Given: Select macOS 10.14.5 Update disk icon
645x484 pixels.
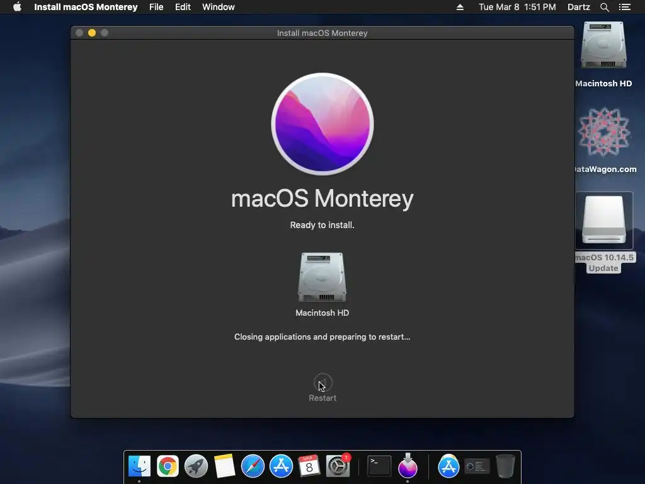Looking at the screenshot, I should coord(604,220).
